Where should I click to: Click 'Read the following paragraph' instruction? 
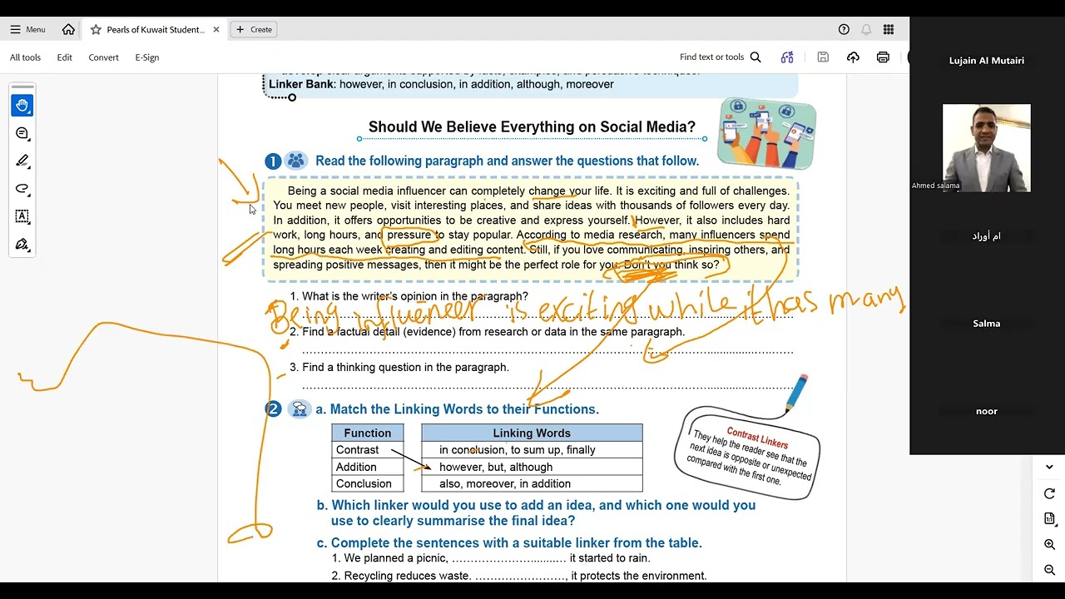click(507, 161)
